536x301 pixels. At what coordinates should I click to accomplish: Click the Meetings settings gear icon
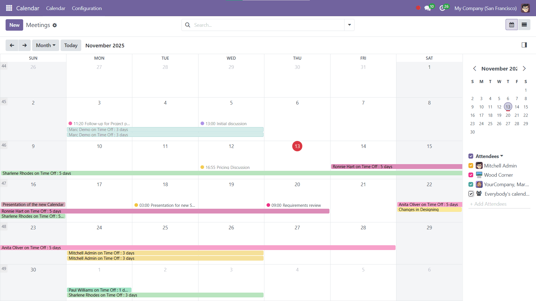(x=55, y=25)
